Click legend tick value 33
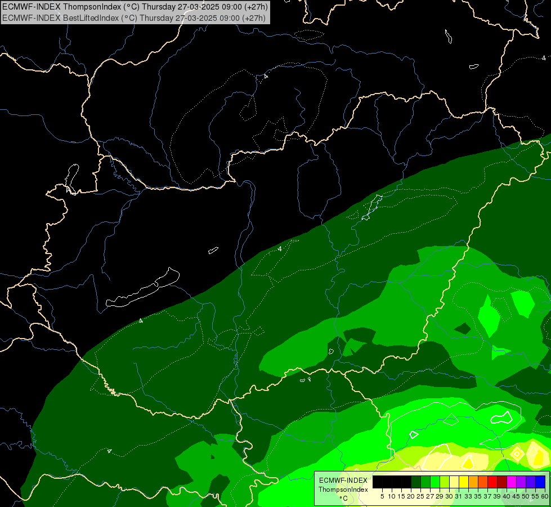The width and height of the screenshot is (551, 507). point(468,496)
